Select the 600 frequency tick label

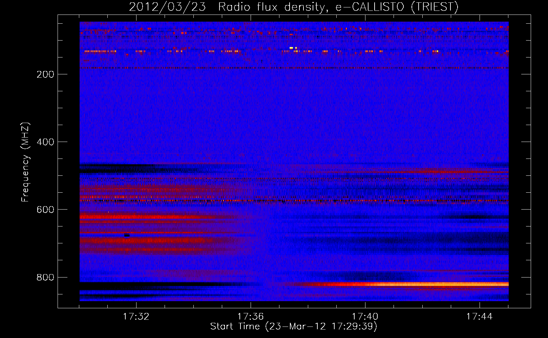tap(45, 210)
